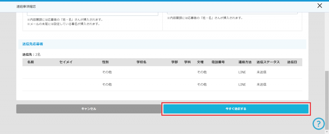The height and width of the screenshot is (134, 329).
Task: Select second row's LINE contact cell
Action: (242, 85)
